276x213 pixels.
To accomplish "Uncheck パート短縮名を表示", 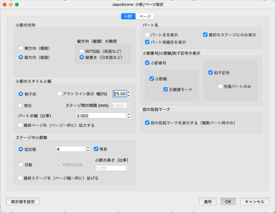I will coord(147,42).
